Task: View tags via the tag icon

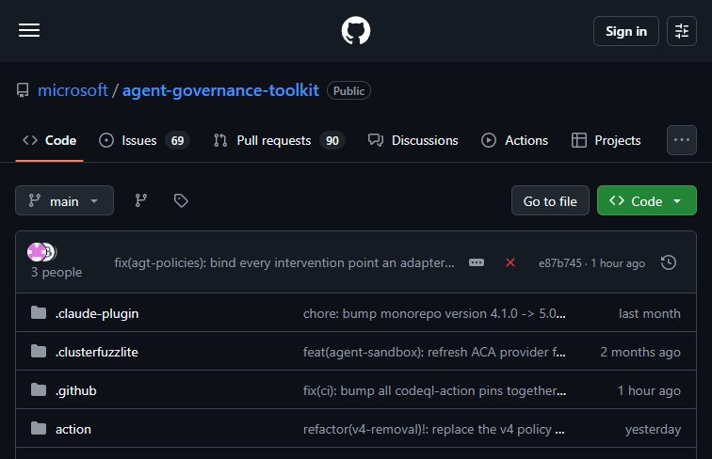Action: (181, 200)
